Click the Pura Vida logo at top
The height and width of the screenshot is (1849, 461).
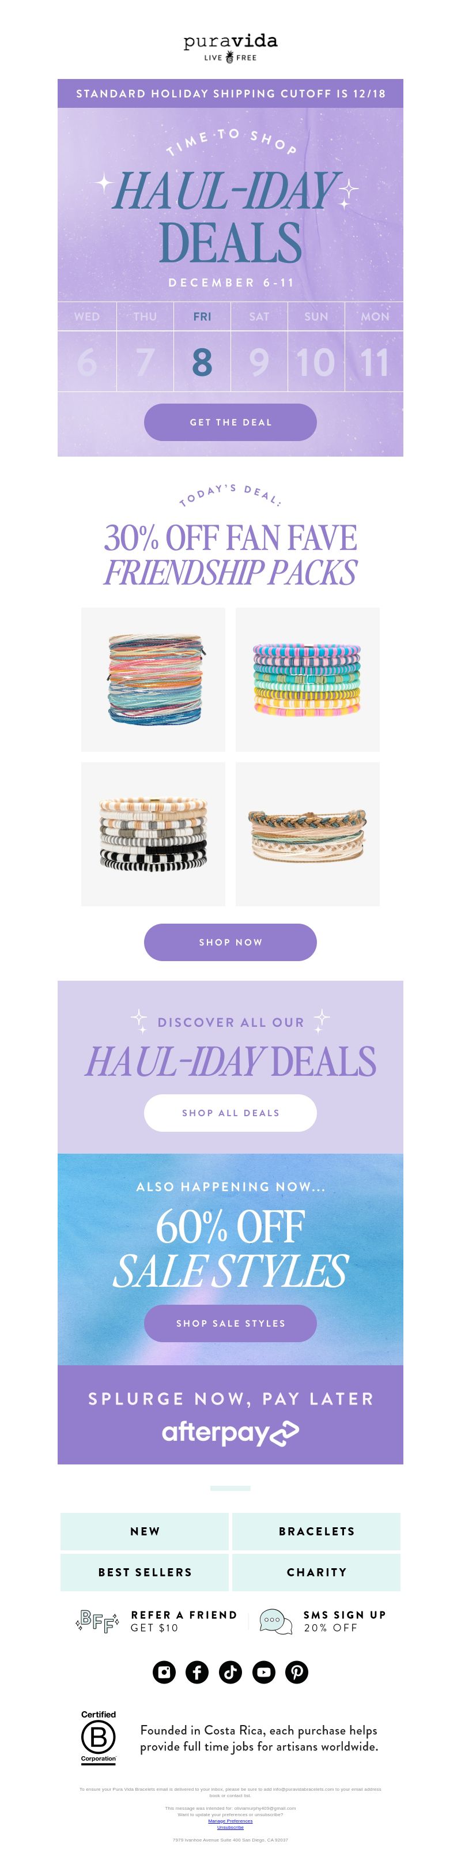(x=230, y=48)
